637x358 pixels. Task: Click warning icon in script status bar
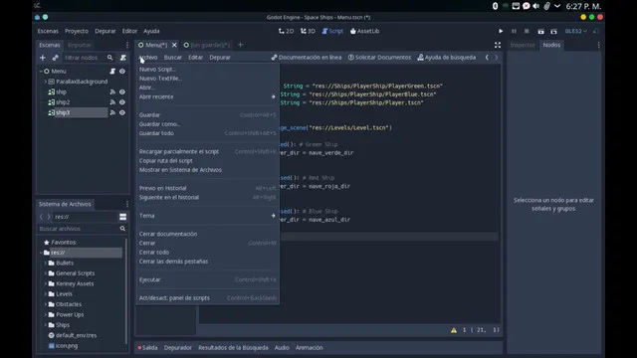(x=454, y=330)
